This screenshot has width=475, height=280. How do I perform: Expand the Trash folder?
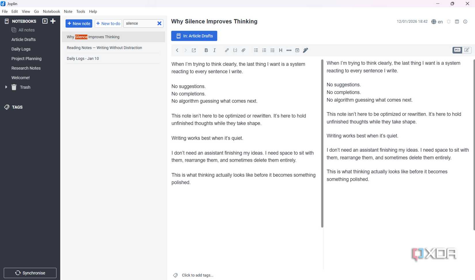tap(6, 87)
